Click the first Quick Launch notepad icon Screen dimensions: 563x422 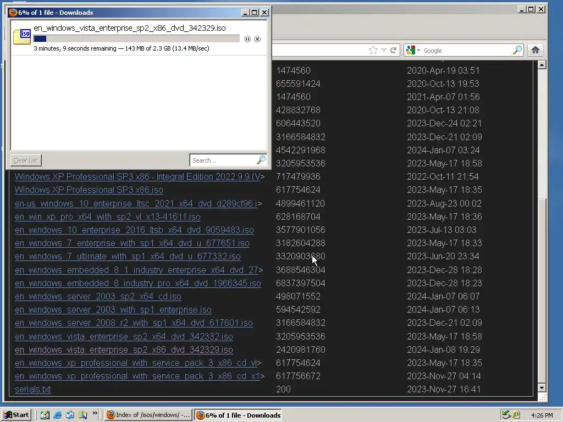tap(45, 415)
